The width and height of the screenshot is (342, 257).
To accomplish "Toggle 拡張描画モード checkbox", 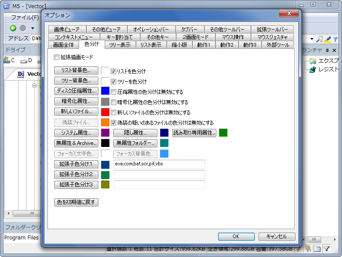I will (56, 57).
